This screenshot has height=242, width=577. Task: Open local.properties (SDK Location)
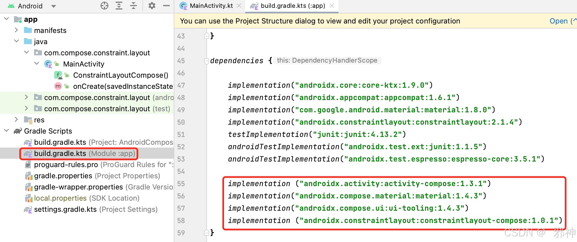point(87,198)
